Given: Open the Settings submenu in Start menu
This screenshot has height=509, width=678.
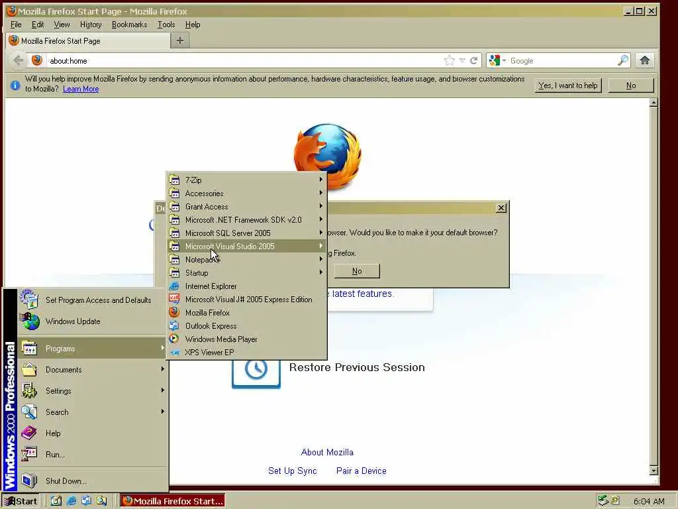Looking at the screenshot, I should click(92, 391).
